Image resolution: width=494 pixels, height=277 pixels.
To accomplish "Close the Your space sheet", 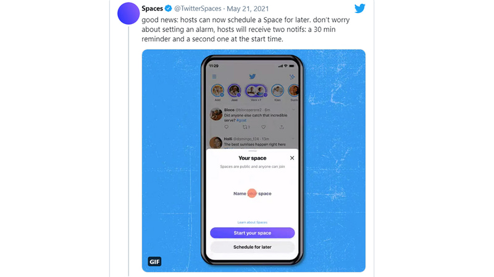I will tap(292, 158).
